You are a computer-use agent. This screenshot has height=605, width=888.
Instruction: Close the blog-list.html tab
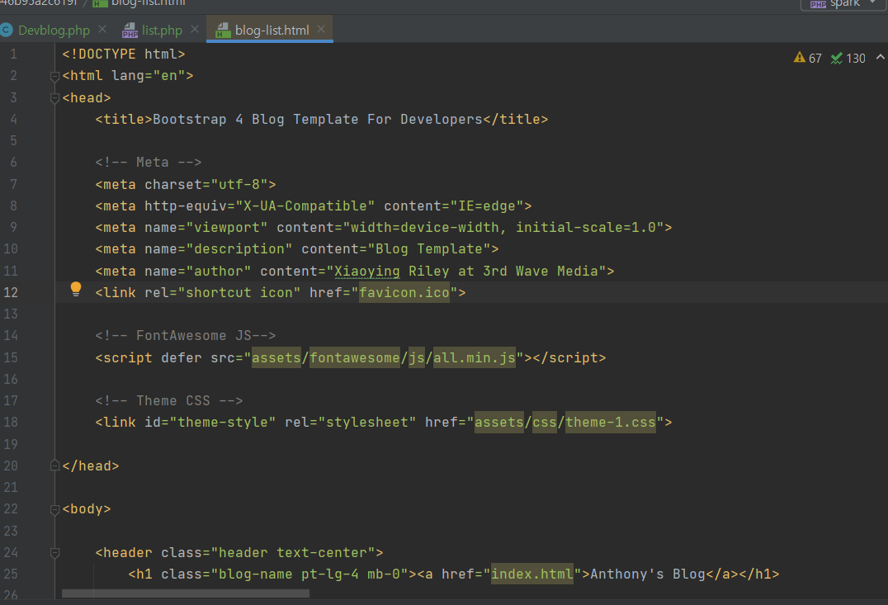tap(321, 29)
